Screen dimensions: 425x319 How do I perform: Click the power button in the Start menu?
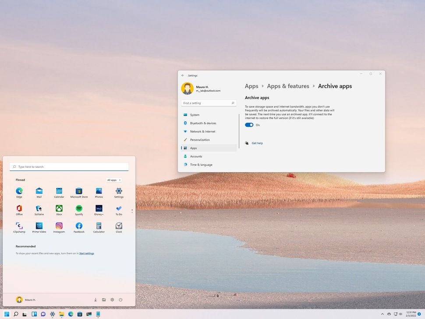click(120, 300)
